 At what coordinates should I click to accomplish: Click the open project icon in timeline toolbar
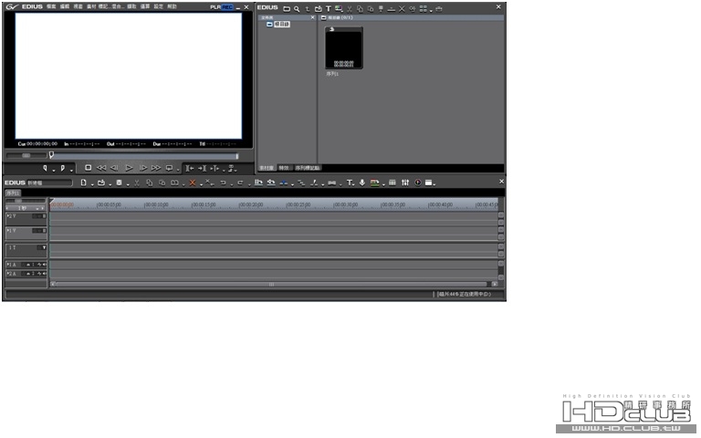(101, 182)
